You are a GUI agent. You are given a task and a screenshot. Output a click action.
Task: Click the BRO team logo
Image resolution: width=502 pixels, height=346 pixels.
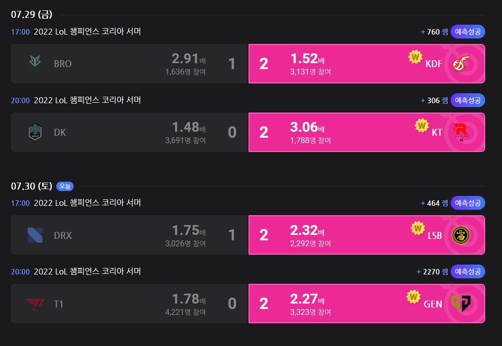[35, 64]
